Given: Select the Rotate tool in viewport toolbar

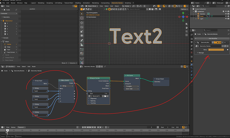Looking at the screenshot, I should 82,27.
